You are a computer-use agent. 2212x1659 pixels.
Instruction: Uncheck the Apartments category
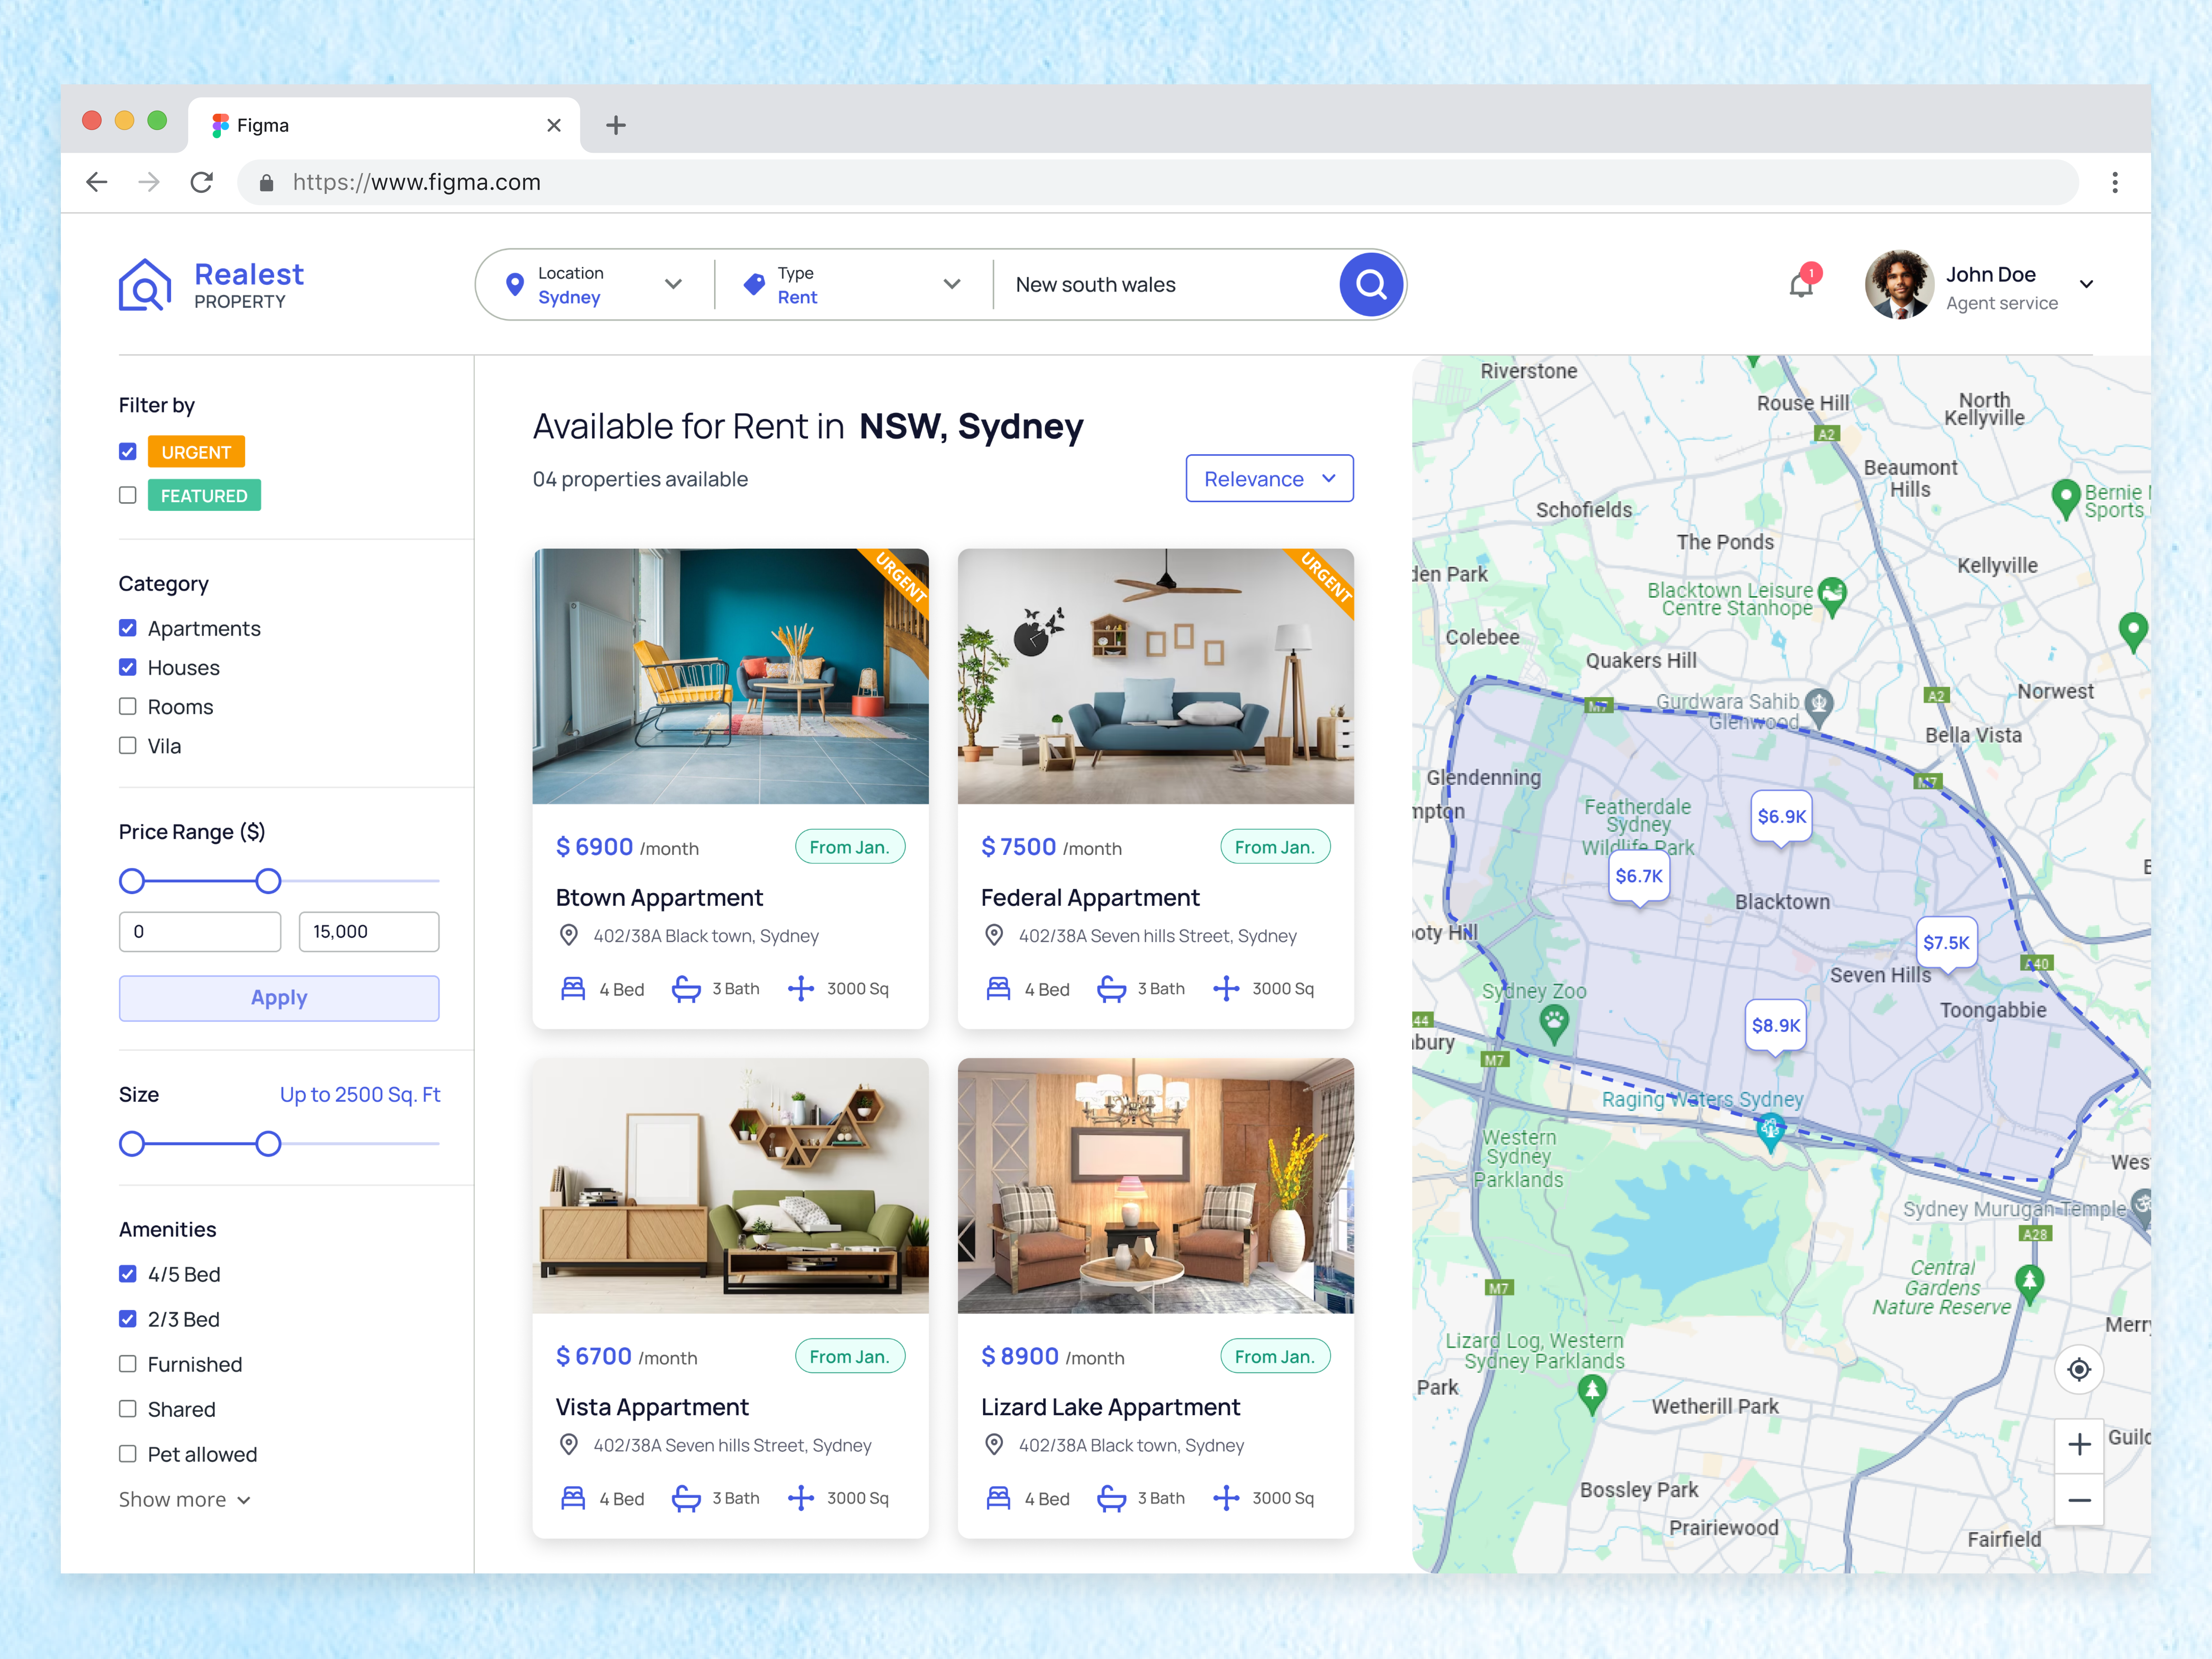coord(128,628)
